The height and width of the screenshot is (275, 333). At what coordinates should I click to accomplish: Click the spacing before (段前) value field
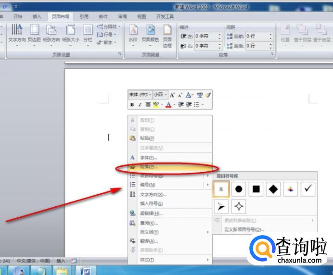tap(257, 36)
